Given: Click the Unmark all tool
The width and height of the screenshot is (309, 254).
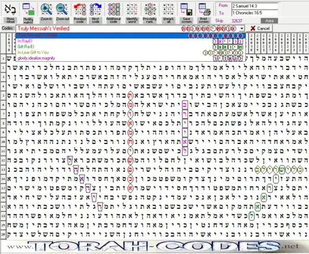Looking at the screenshot, I should pyautogui.click(x=168, y=13).
